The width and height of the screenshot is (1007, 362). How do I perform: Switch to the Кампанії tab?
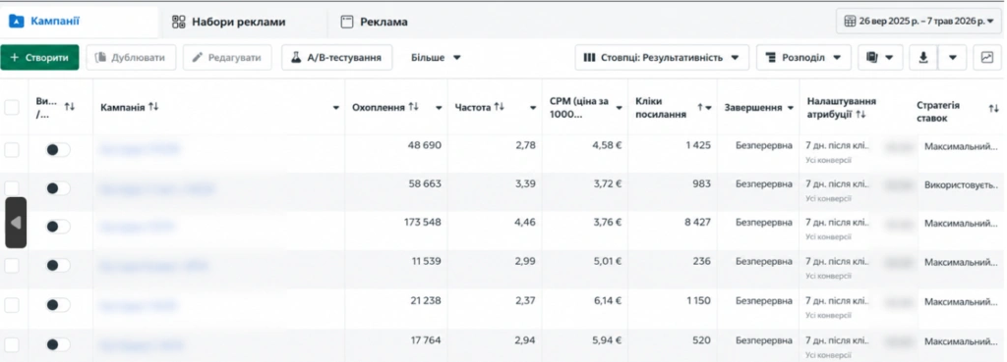tap(79, 22)
